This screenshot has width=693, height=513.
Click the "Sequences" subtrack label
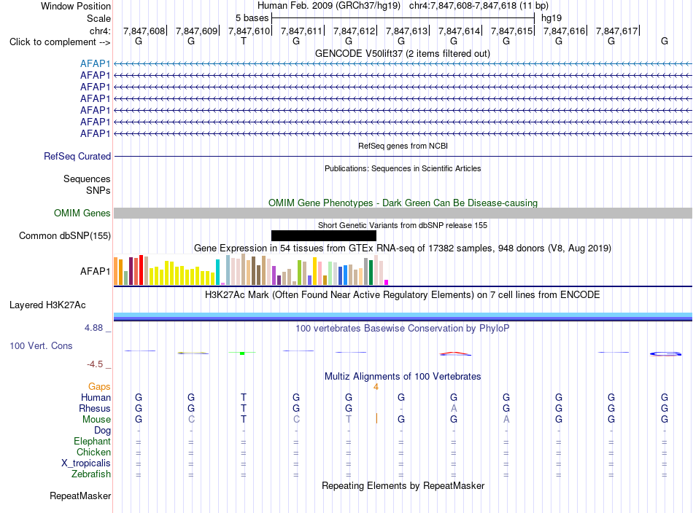pos(87,179)
